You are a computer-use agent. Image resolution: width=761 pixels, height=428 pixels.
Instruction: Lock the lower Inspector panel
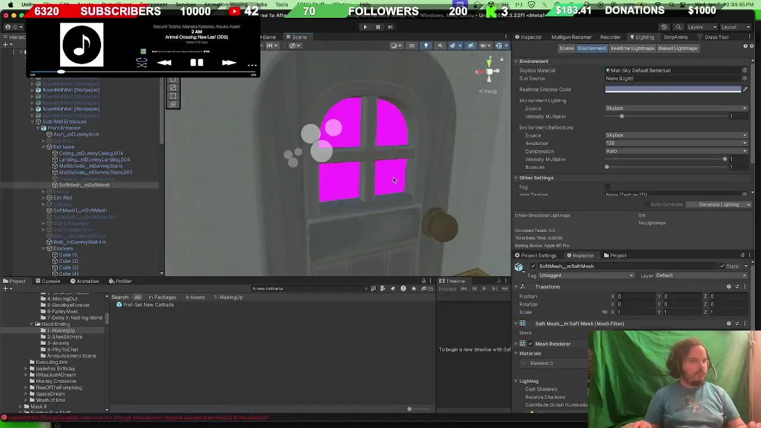742,256
